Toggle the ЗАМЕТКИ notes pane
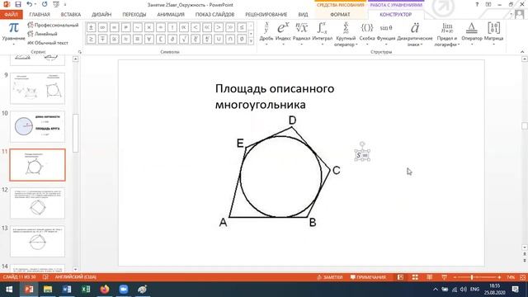The image size is (528, 297). pos(330,277)
